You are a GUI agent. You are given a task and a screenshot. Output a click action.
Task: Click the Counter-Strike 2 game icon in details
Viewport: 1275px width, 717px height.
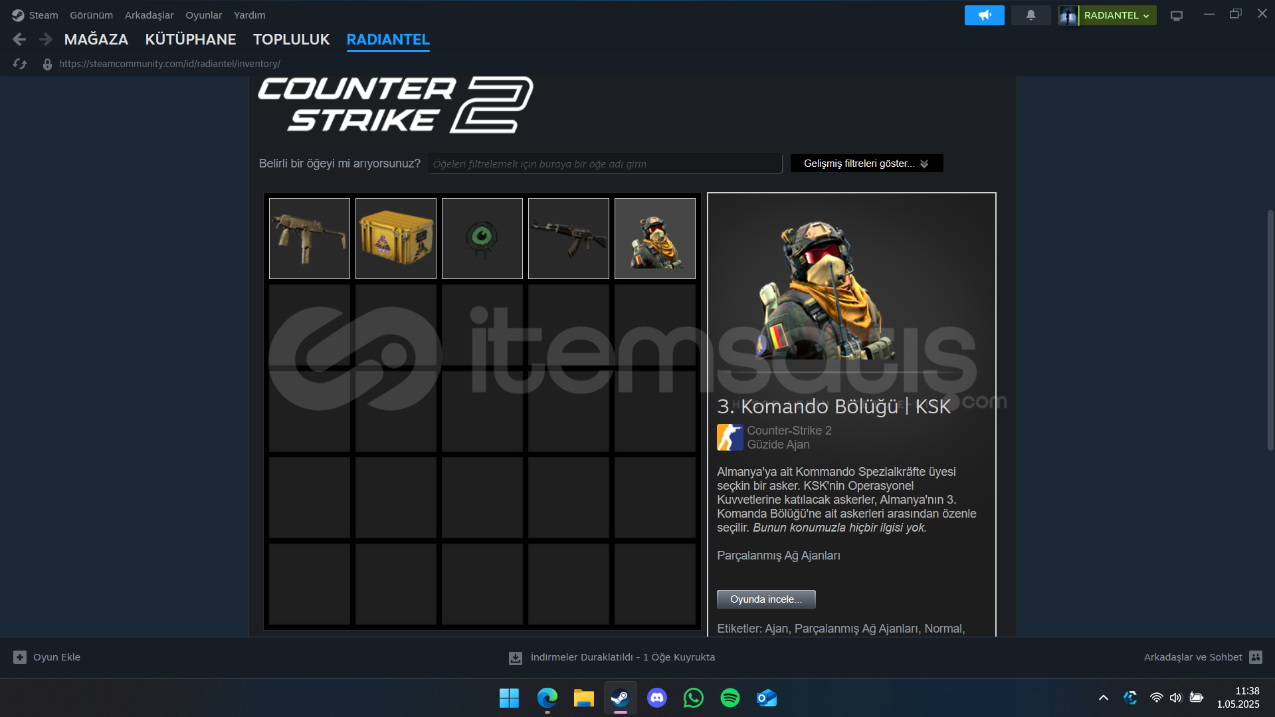[x=730, y=437]
